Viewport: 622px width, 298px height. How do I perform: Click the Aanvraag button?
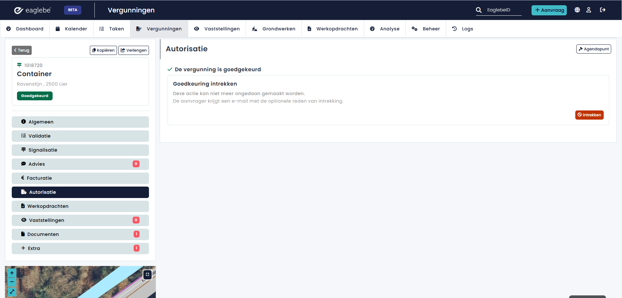pos(549,10)
